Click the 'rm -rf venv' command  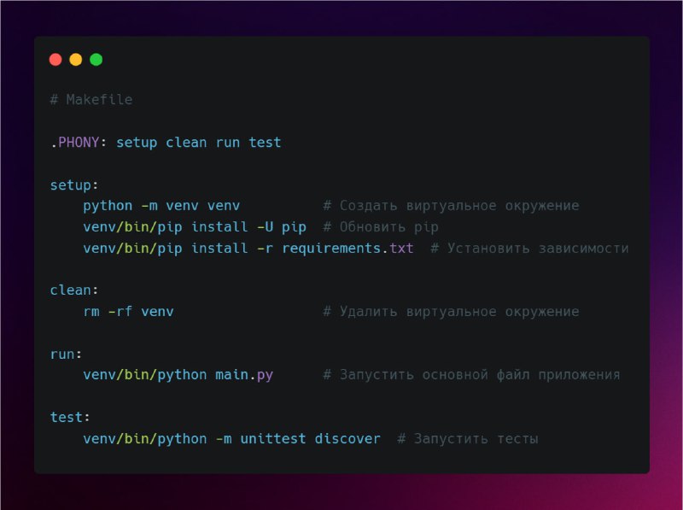(129, 312)
